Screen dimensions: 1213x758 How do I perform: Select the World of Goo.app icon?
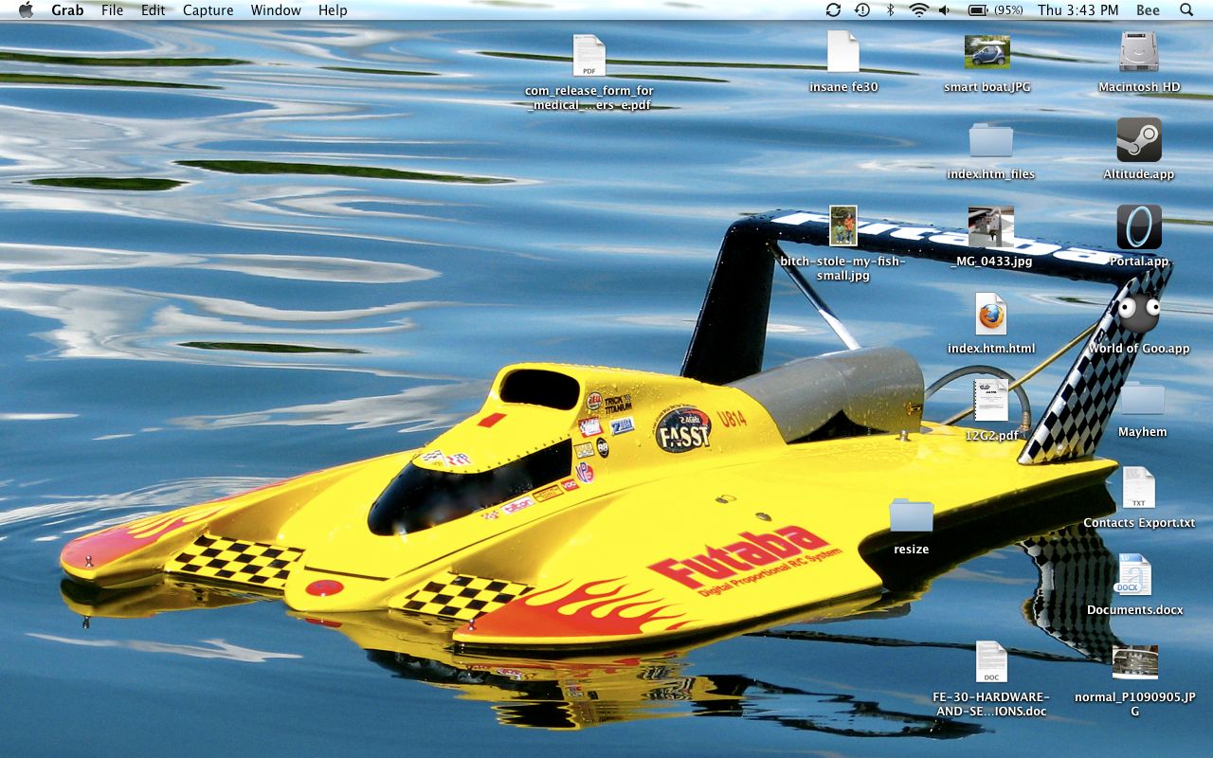pyautogui.click(x=1138, y=313)
